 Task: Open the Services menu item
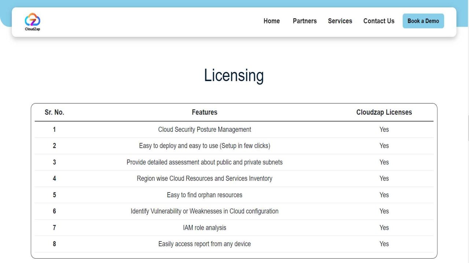(x=340, y=21)
